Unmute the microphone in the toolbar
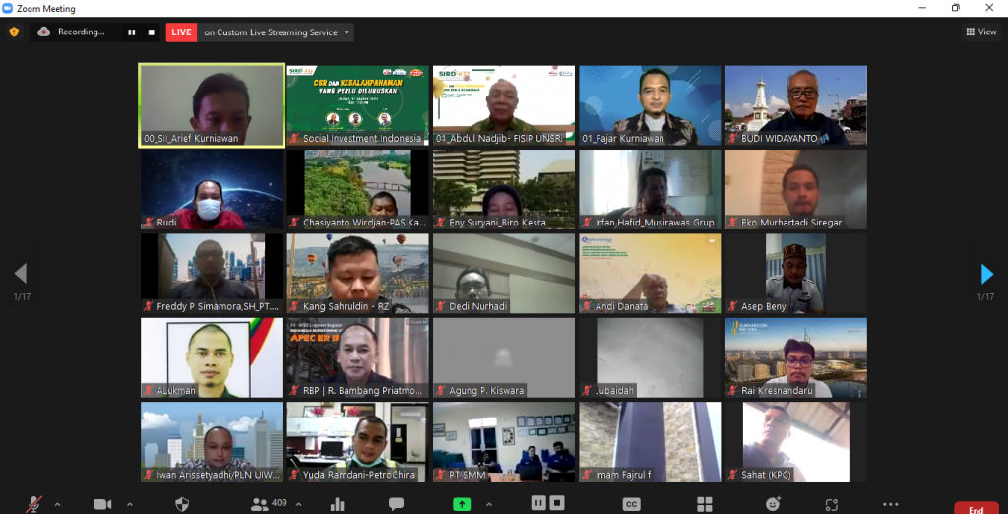Screen dimensions: 1008x514 point(34,504)
